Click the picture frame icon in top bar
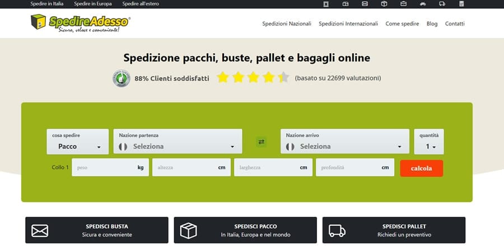The height and width of the screenshot is (247, 504). (326, 4)
